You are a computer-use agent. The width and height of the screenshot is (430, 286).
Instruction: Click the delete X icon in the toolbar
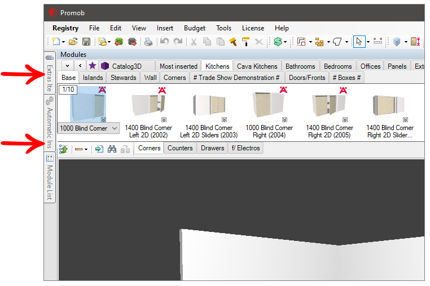pyautogui.click(x=259, y=42)
